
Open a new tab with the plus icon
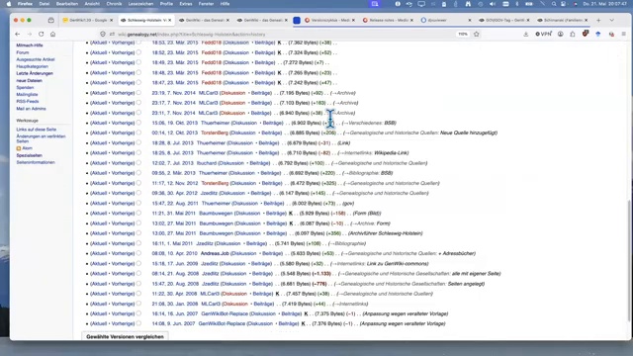pyautogui.click(x=598, y=20)
